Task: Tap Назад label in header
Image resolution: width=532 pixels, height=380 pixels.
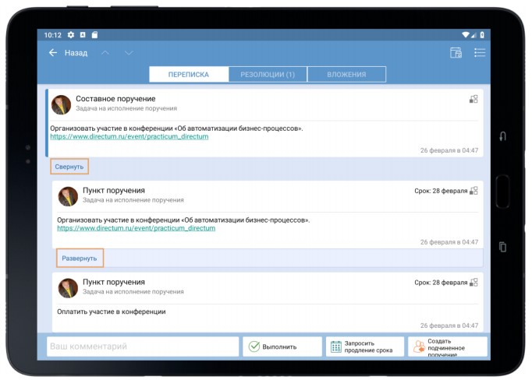Action: coord(76,53)
